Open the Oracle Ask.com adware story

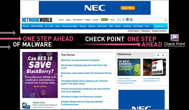coord(85,90)
